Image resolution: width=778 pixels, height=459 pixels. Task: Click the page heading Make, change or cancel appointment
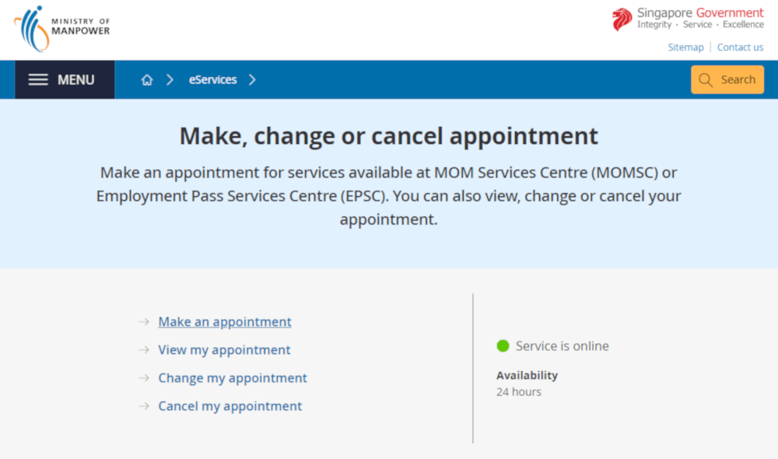389,136
